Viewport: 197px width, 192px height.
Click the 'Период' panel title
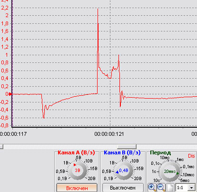click(160, 153)
